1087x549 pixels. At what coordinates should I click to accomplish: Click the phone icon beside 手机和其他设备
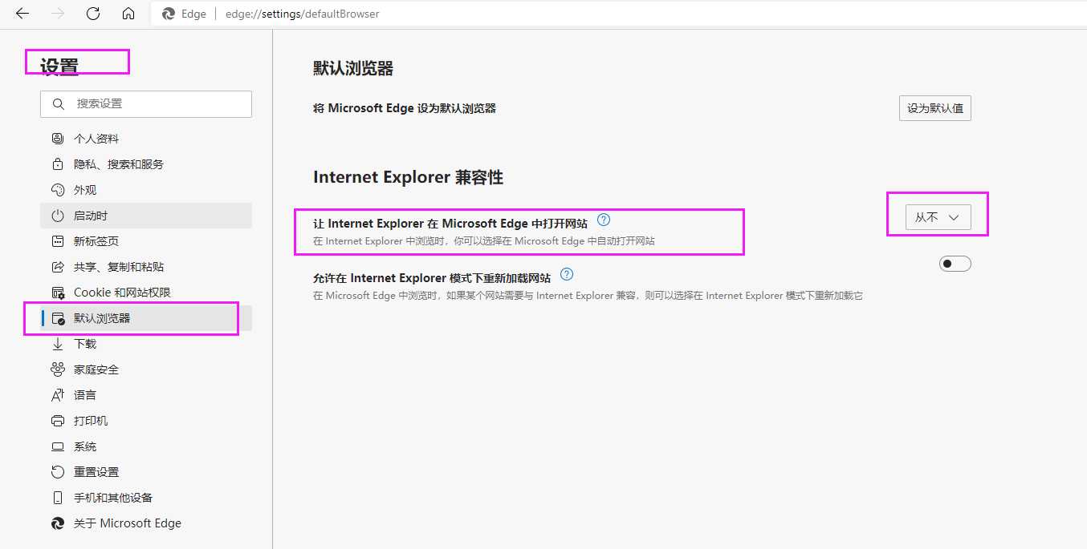[x=58, y=498]
